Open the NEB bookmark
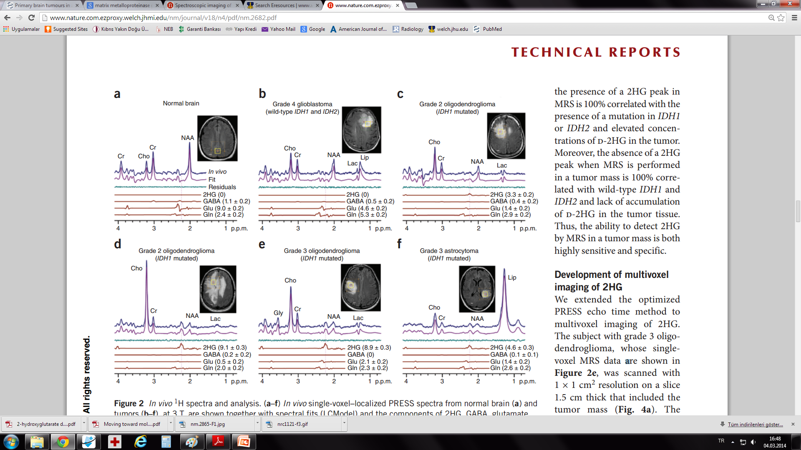 pyautogui.click(x=164, y=29)
